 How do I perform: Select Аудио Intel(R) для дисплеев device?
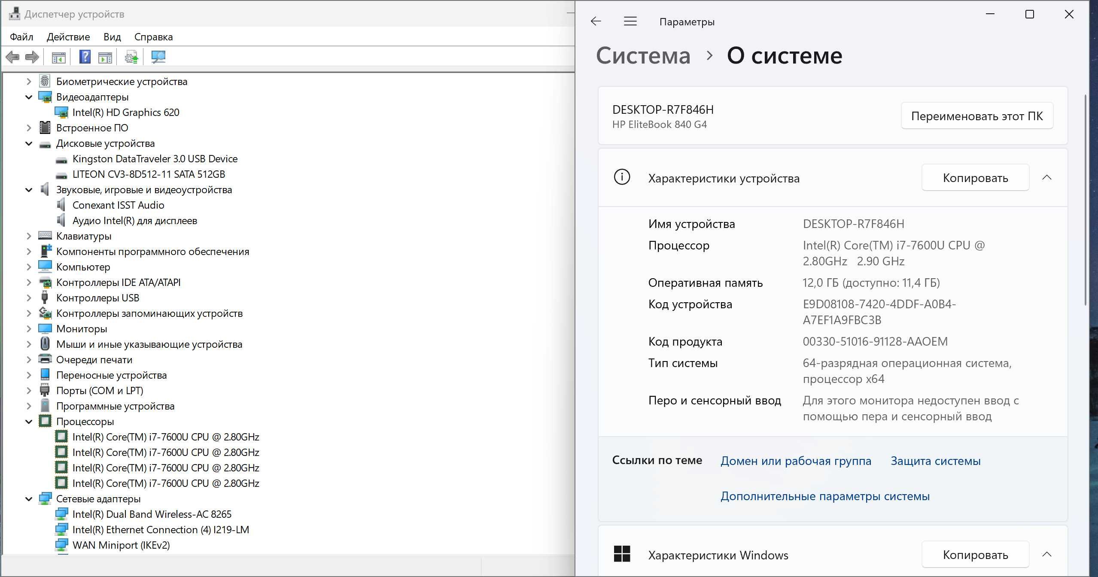pyautogui.click(x=134, y=221)
